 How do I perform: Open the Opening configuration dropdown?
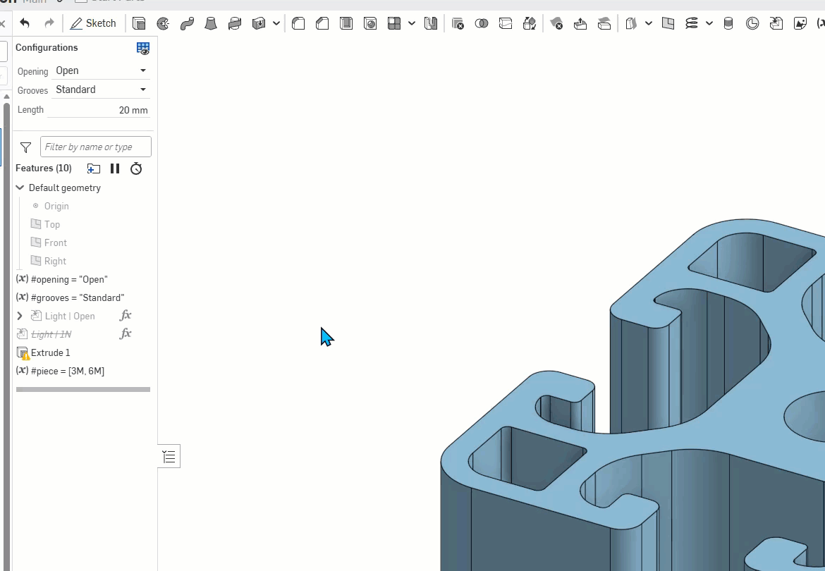point(101,70)
